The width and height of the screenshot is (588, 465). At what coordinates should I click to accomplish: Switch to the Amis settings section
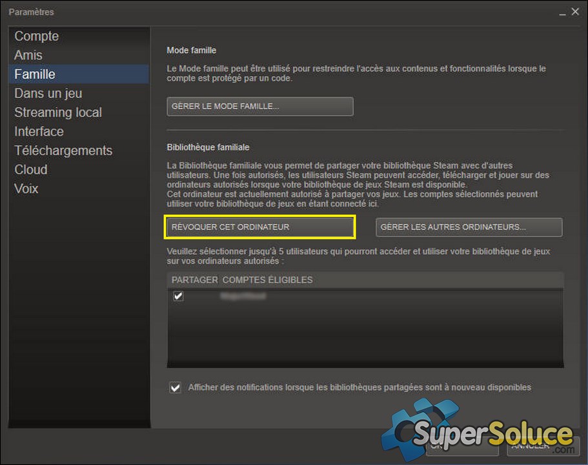coord(28,55)
